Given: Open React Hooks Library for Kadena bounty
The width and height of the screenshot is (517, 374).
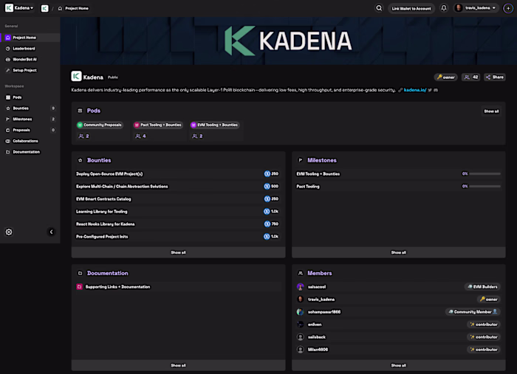Looking at the screenshot, I should (178, 224).
